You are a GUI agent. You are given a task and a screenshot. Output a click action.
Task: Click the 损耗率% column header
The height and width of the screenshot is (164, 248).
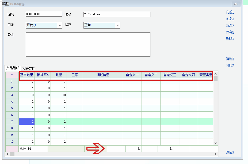tap(43, 75)
